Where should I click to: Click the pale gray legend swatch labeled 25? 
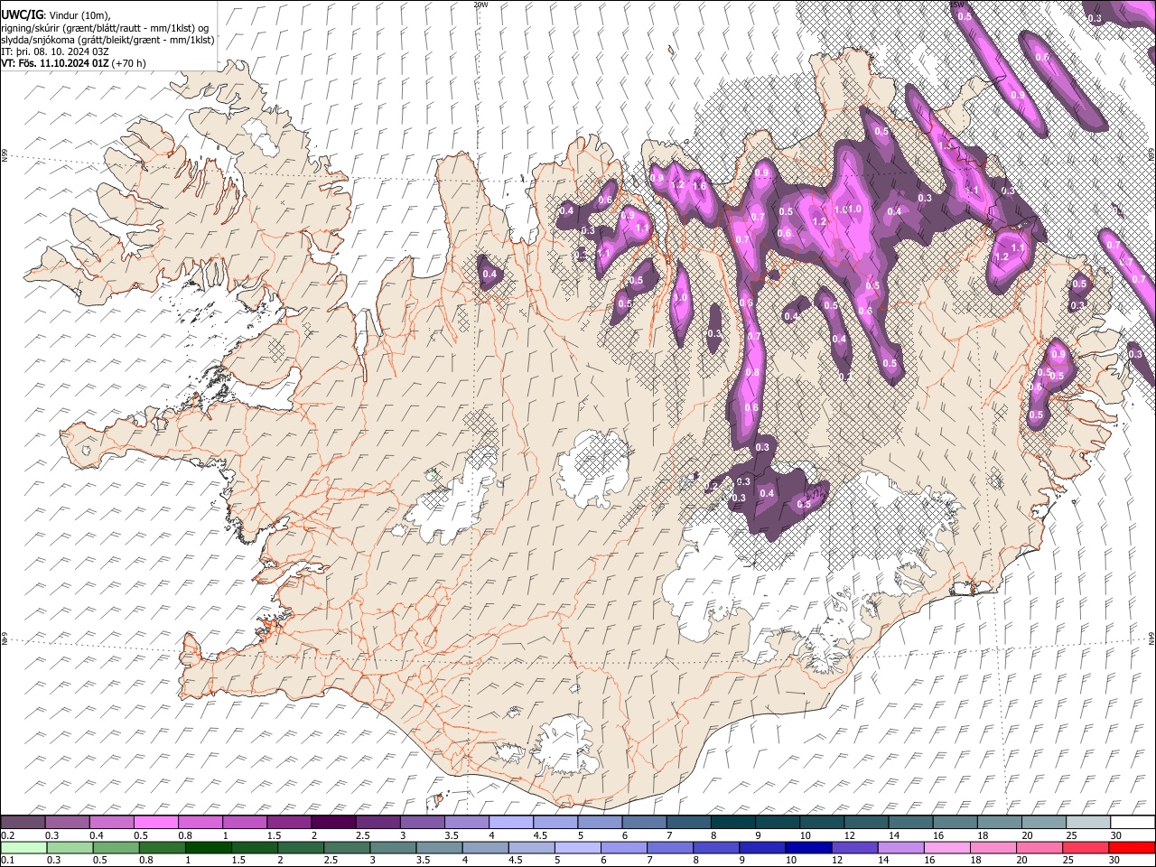tap(1088, 823)
